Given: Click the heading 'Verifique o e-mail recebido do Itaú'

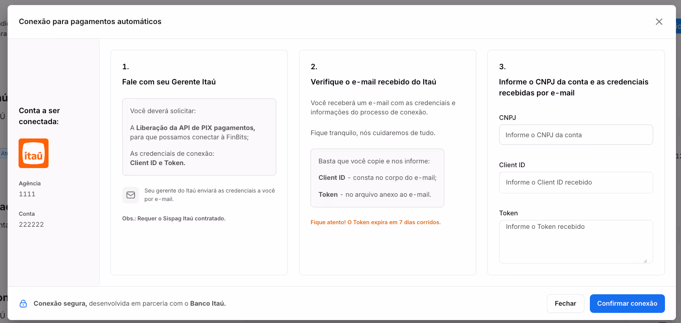Looking at the screenshot, I should 373,82.
